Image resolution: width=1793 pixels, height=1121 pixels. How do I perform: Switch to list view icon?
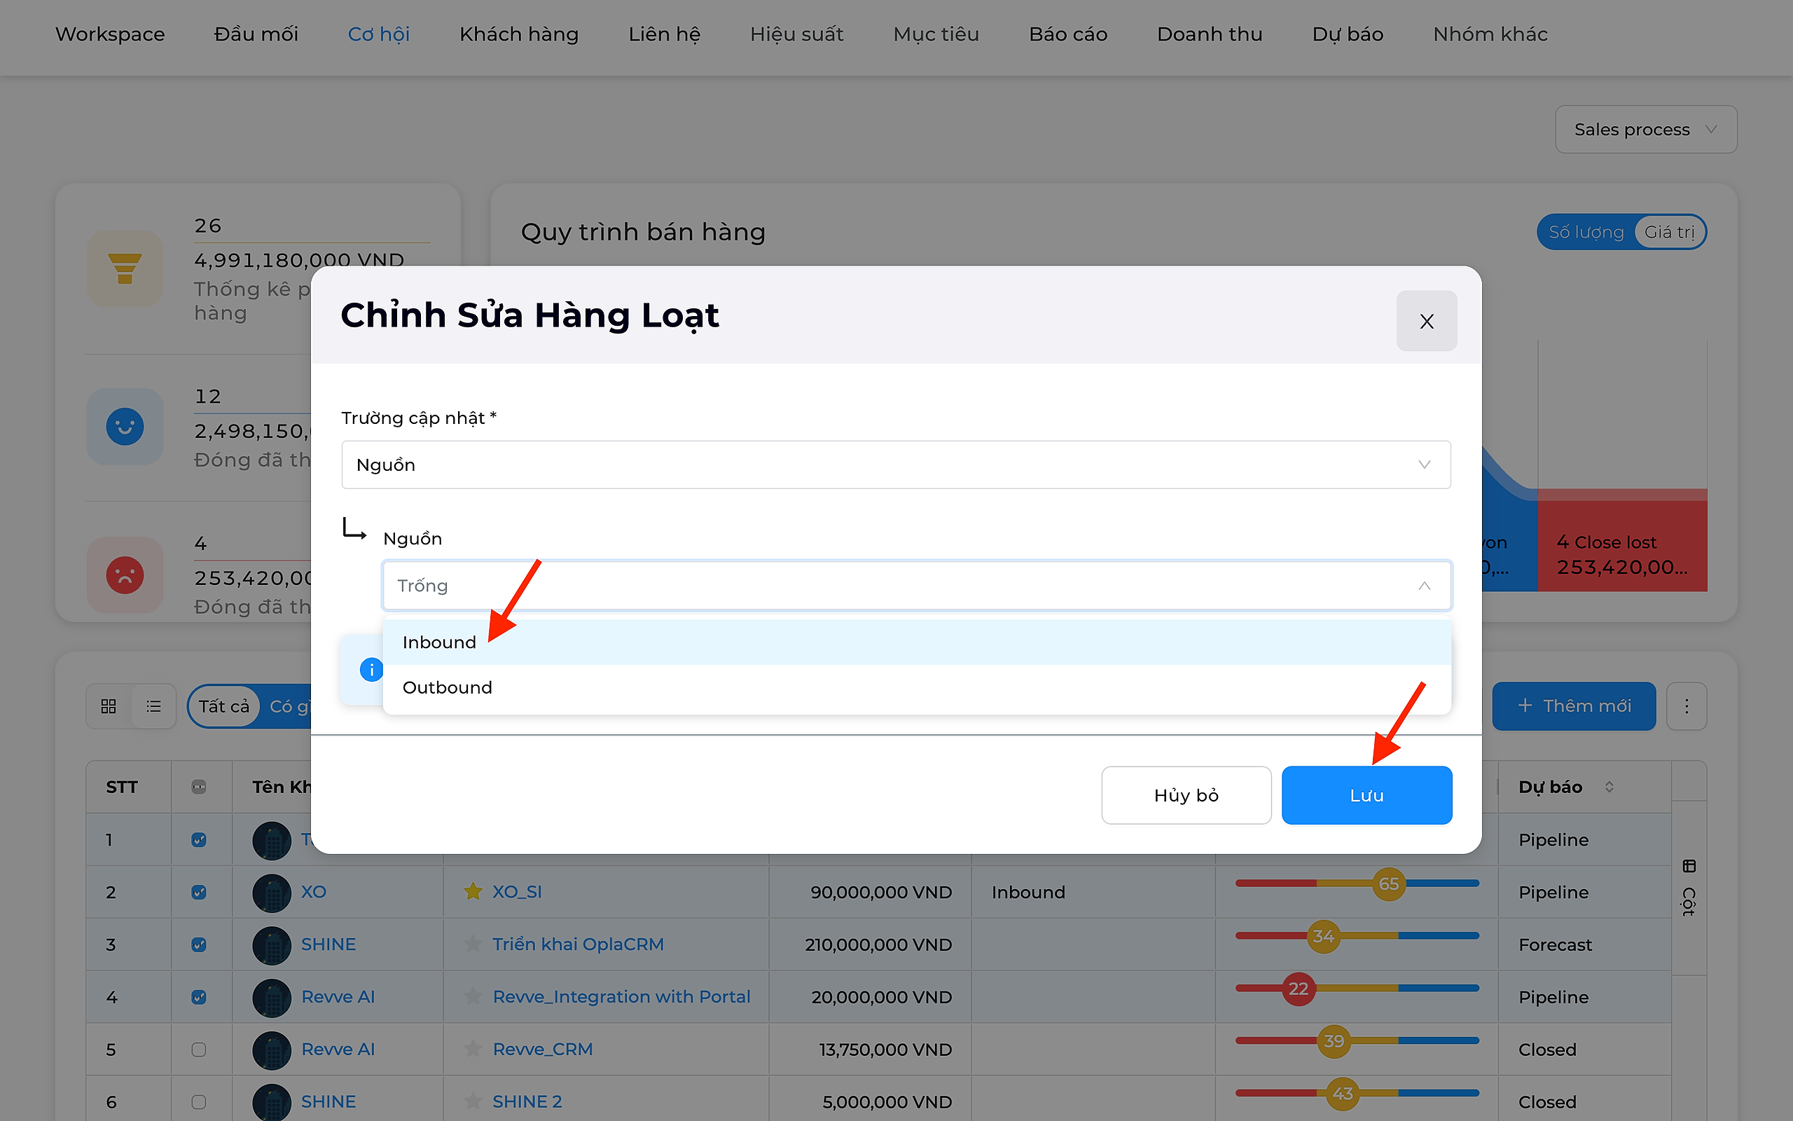153,706
